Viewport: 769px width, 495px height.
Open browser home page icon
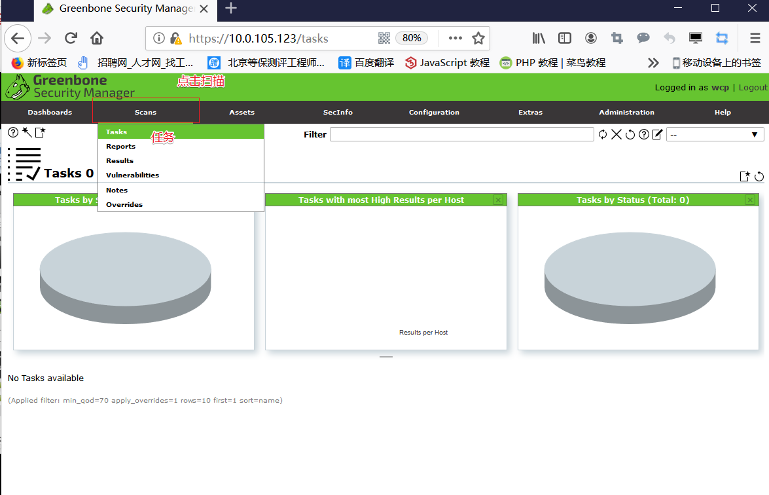(x=97, y=38)
